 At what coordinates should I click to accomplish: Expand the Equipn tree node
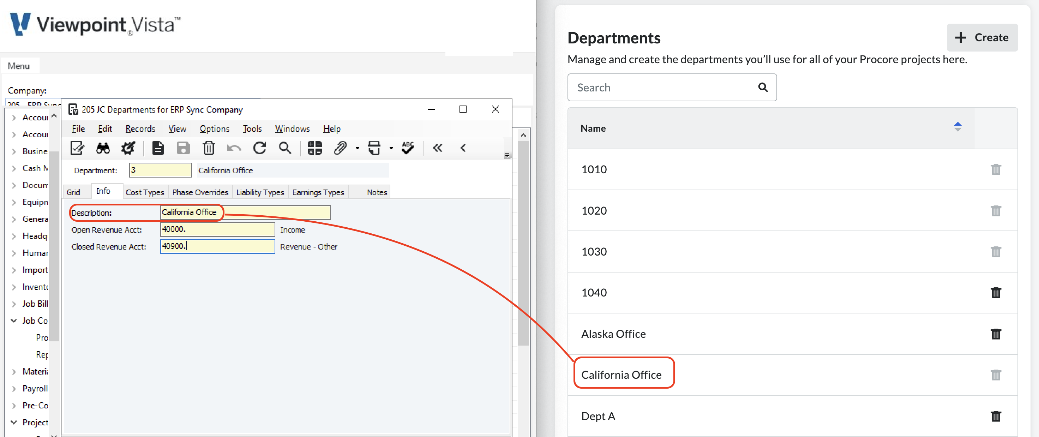(x=14, y=202)
